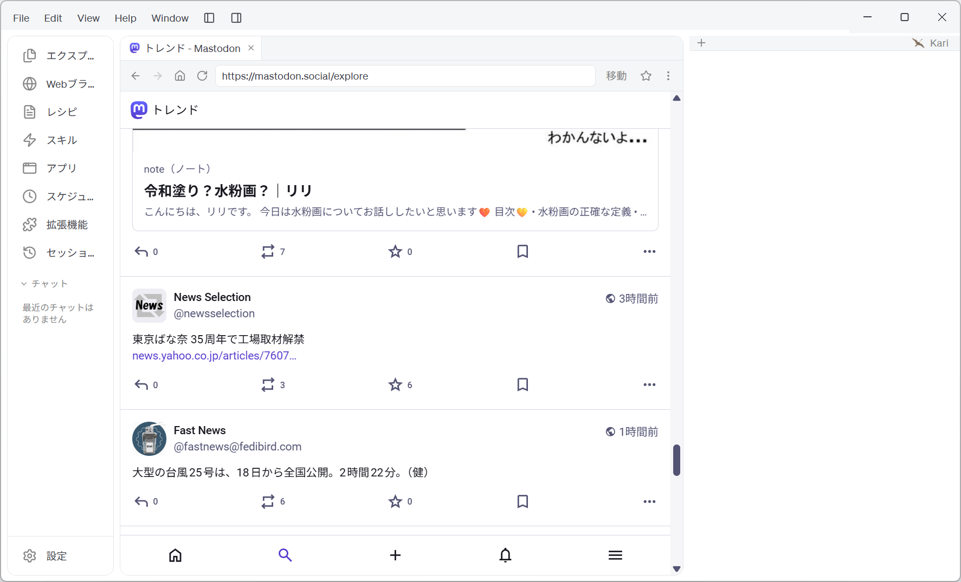Open News Selection profile name
961x582 pixels.
point(212,297)
